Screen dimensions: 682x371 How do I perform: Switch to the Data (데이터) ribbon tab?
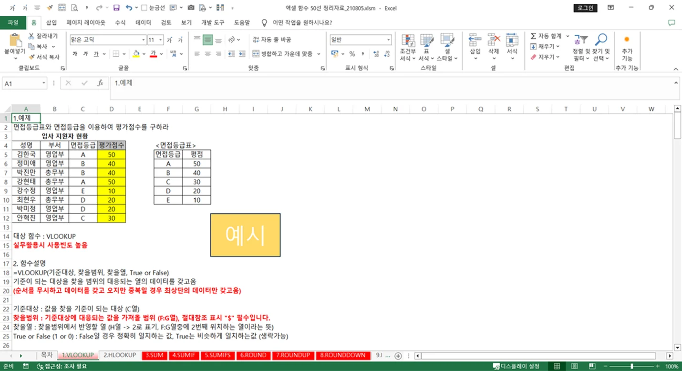[x=143, y=22]
